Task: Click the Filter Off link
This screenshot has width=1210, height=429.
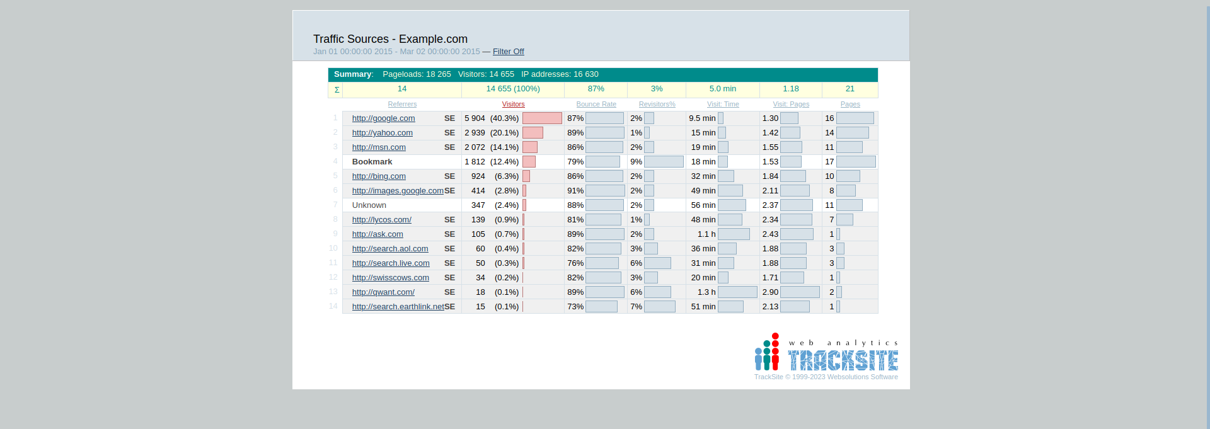Action: (508, 52)
